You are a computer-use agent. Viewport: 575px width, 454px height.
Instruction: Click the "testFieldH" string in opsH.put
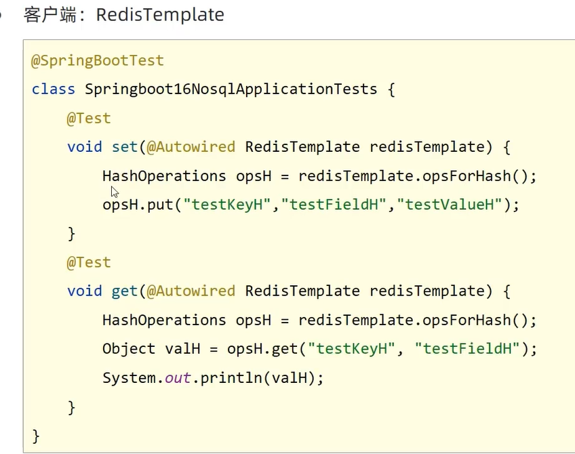pyautogui.click(x=332, y=205)
